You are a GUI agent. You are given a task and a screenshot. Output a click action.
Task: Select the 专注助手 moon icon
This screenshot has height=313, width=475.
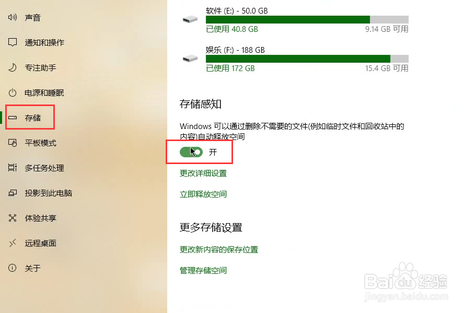[13, 67]
